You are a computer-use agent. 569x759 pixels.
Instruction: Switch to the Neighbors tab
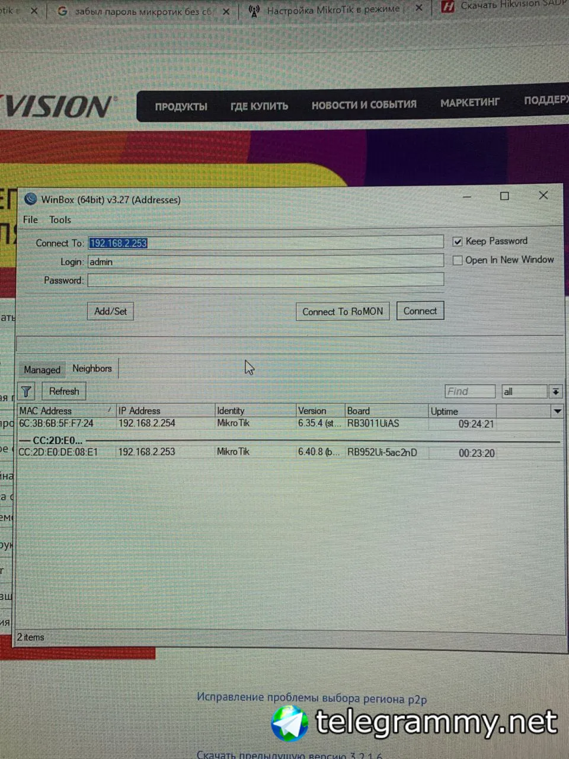[x=92, y=368]
